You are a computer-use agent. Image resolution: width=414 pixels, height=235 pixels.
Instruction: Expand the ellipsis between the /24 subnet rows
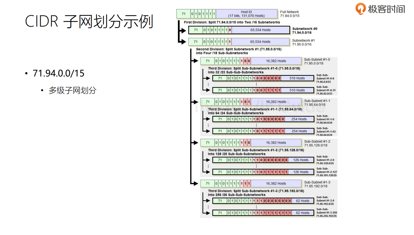[256, 125]
